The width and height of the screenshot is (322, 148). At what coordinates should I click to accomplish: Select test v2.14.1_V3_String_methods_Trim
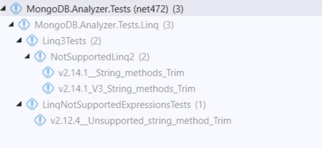pyautogui.click(x=127, y=89)
